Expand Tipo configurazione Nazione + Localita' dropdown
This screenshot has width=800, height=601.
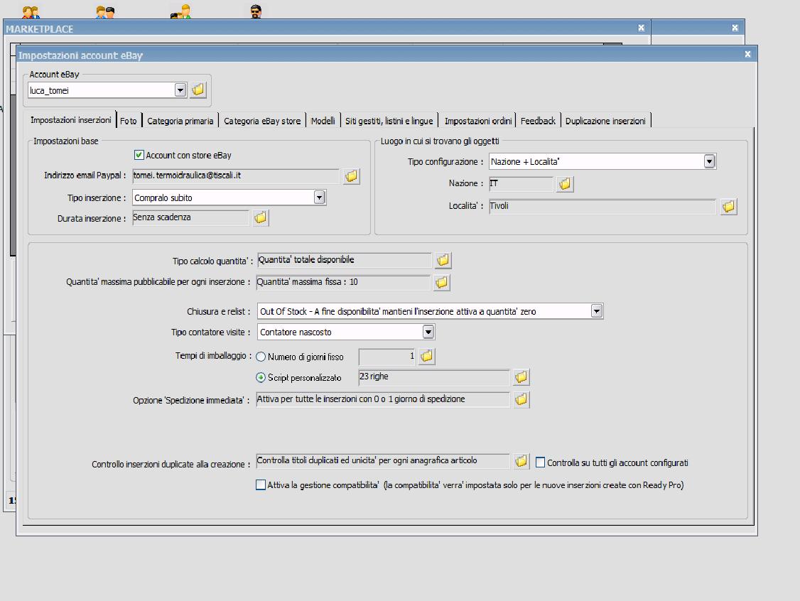coord(709,162)
